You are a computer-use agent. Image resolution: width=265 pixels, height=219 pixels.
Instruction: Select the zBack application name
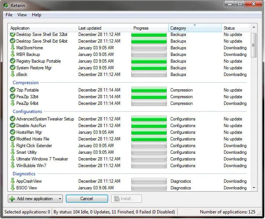[x=22, y=74]
